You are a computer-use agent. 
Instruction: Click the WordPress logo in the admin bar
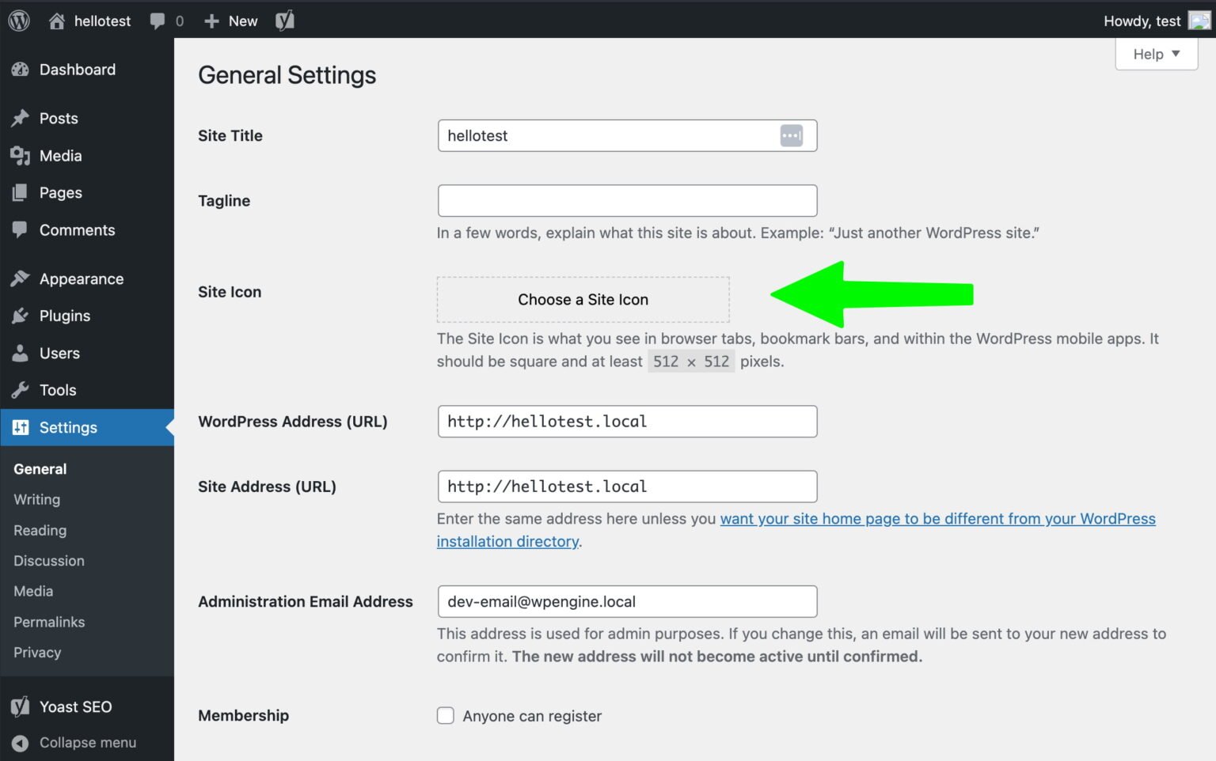[17, 20]
